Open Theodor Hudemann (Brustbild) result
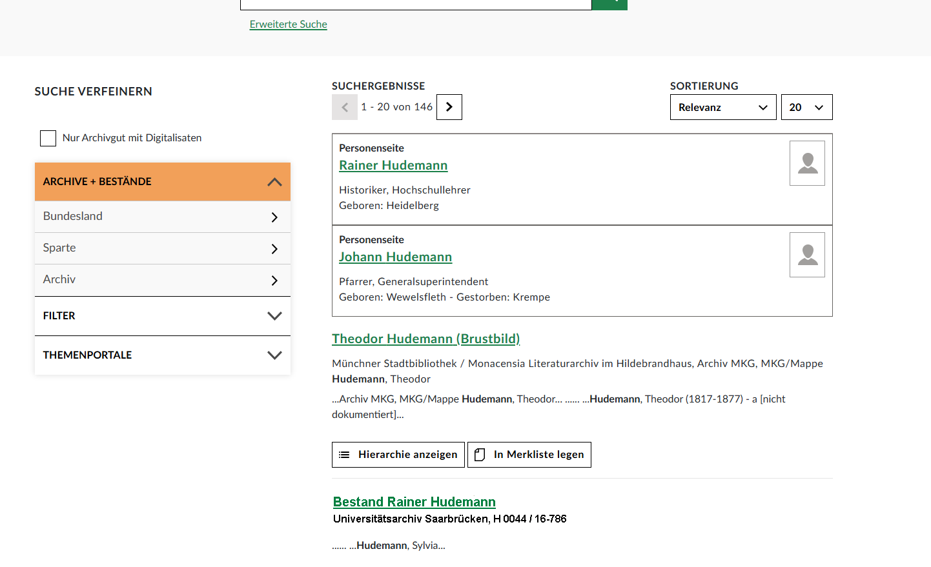This screenshot has height=567, width=931. point(426,339)
